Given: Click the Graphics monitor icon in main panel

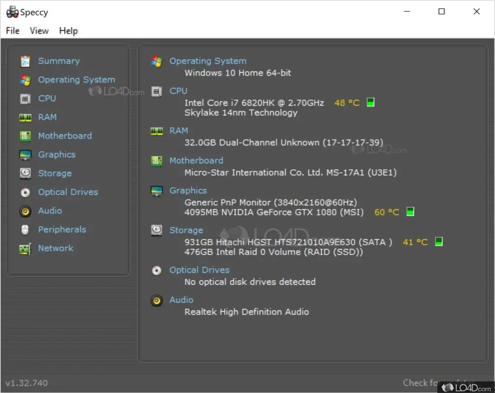Looking at the screenshot, I should tap(157, 191).
